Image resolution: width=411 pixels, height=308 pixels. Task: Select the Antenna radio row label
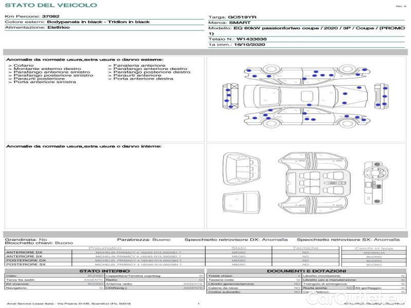pyautogui.click(x=119, y=284)
